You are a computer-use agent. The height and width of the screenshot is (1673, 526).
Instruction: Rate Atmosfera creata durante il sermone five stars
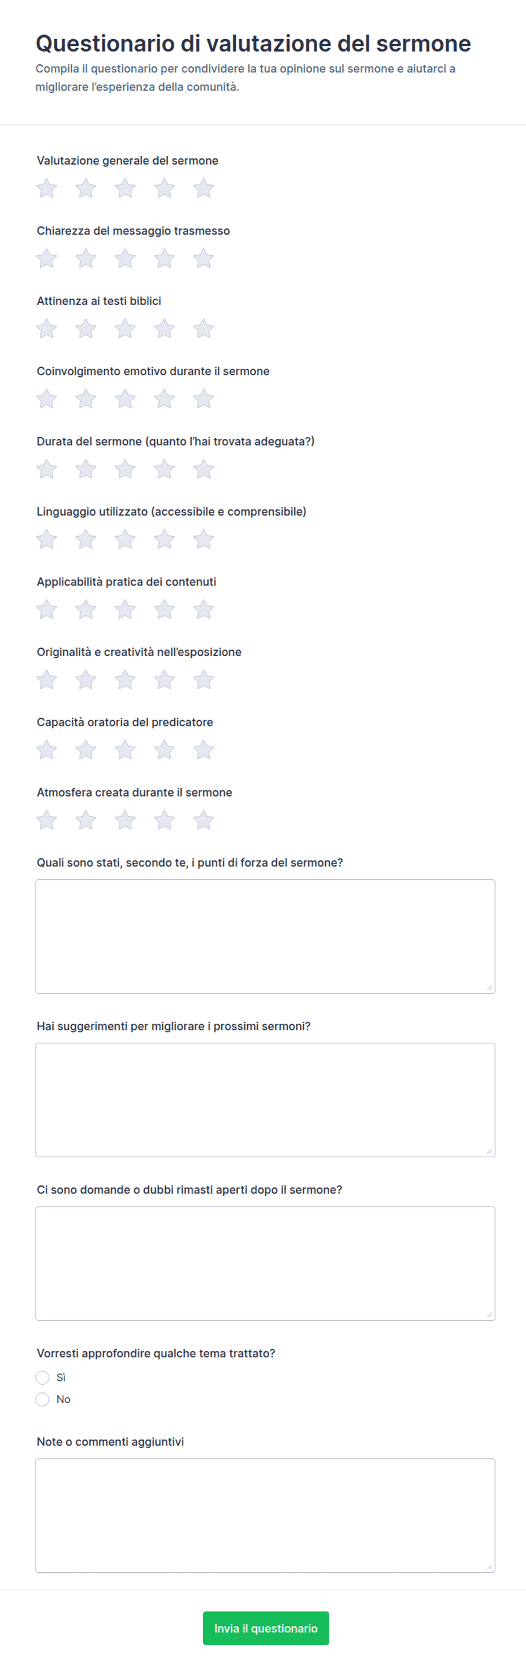click(204, 820)
